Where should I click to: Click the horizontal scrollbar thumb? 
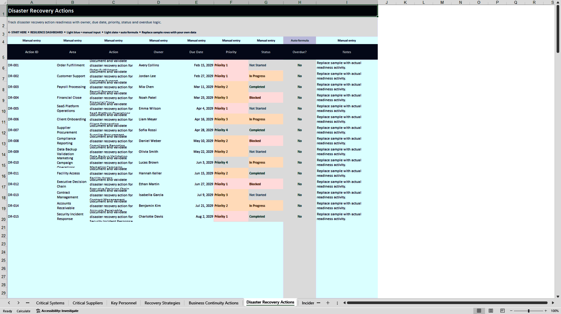pos(447,303)
